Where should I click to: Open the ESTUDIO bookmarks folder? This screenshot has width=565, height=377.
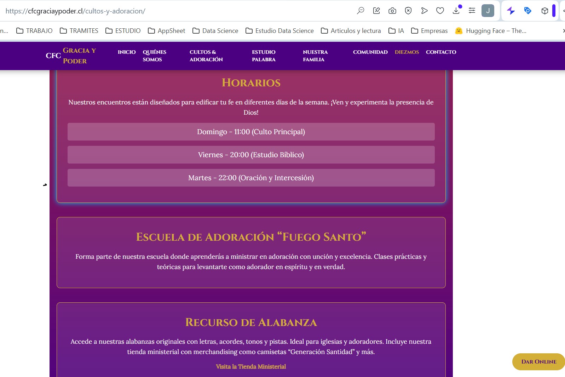coord(123,31)
